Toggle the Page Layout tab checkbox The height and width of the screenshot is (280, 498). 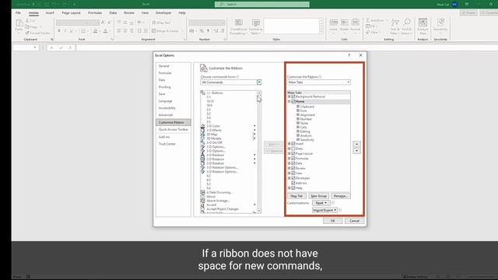click(x=293, y=153)
